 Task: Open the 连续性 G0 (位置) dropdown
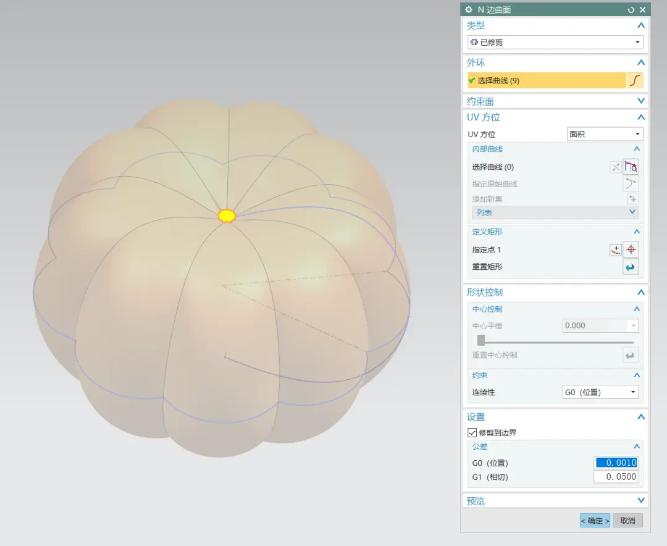(601, 392)
